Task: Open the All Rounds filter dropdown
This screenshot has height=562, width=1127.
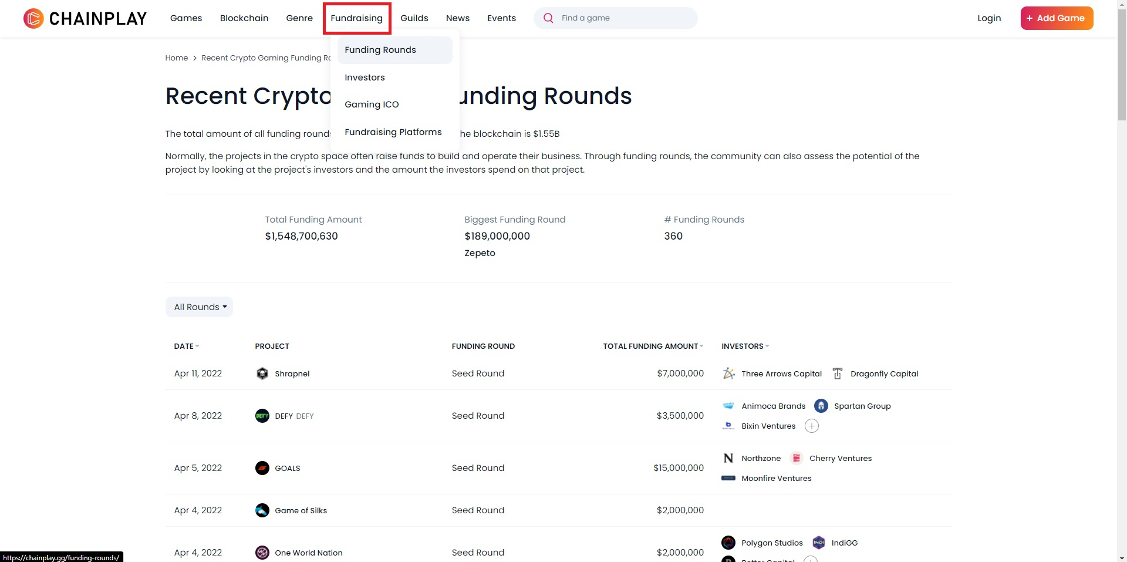Action: (199, 307)
